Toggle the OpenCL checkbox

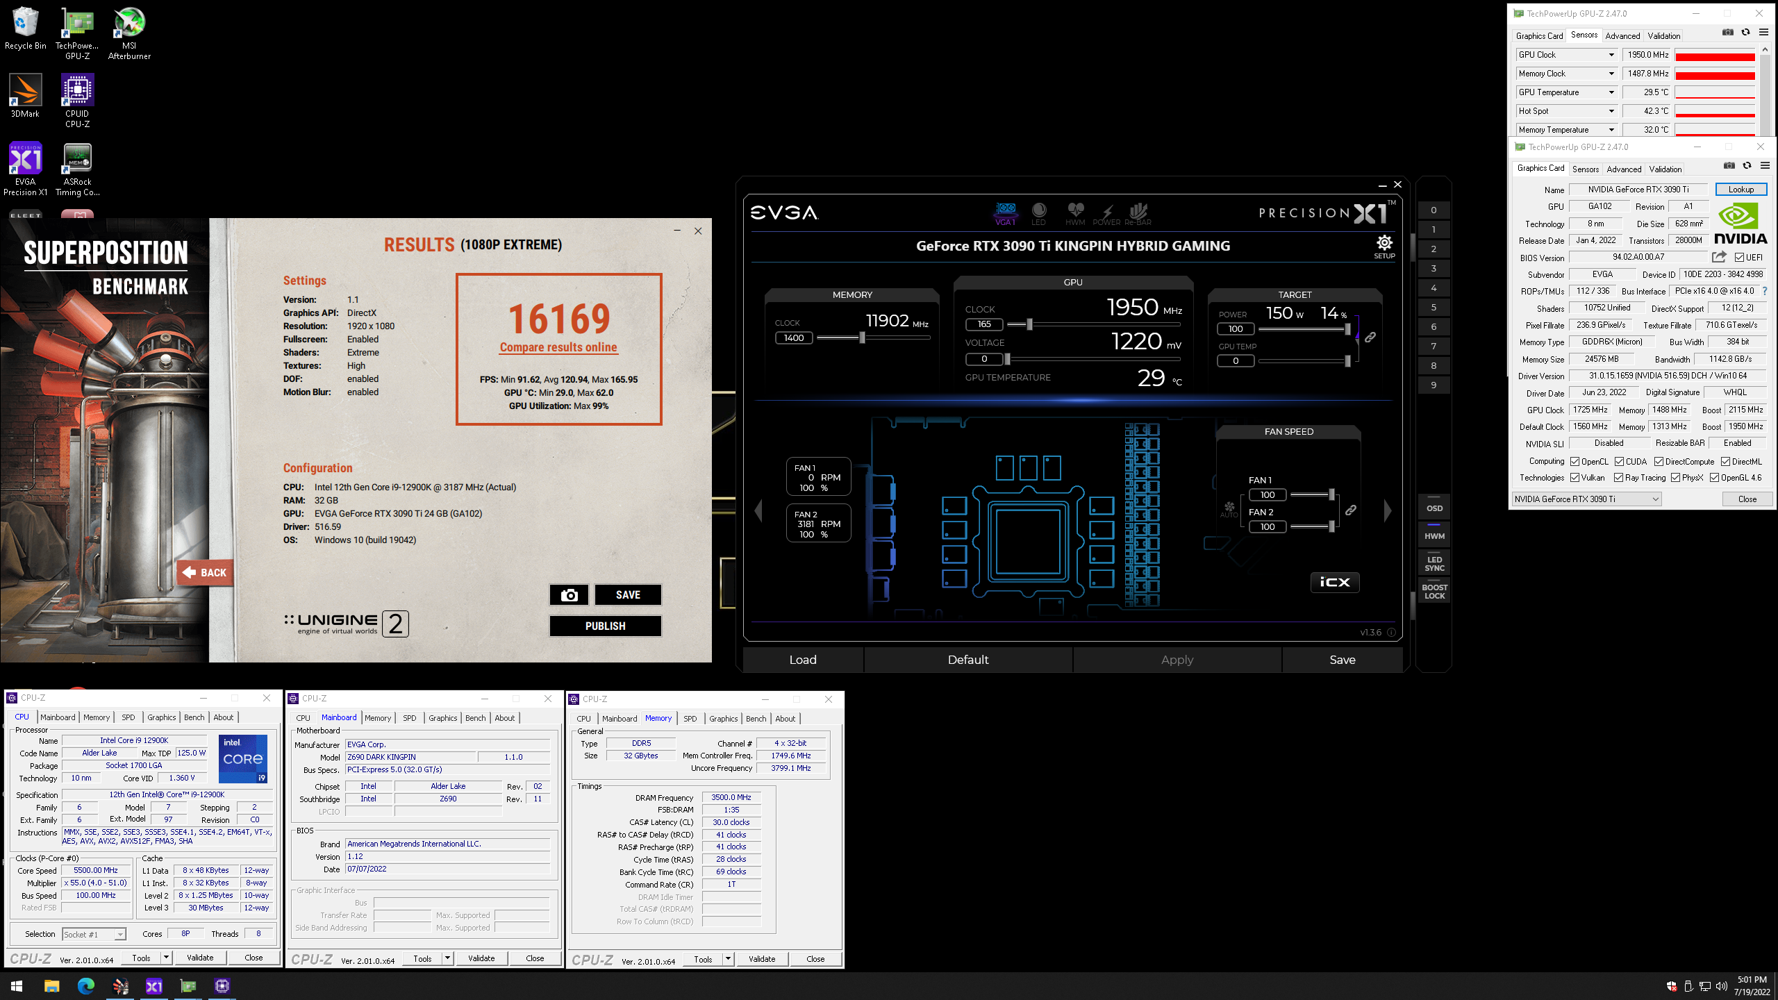point(1575,462)
